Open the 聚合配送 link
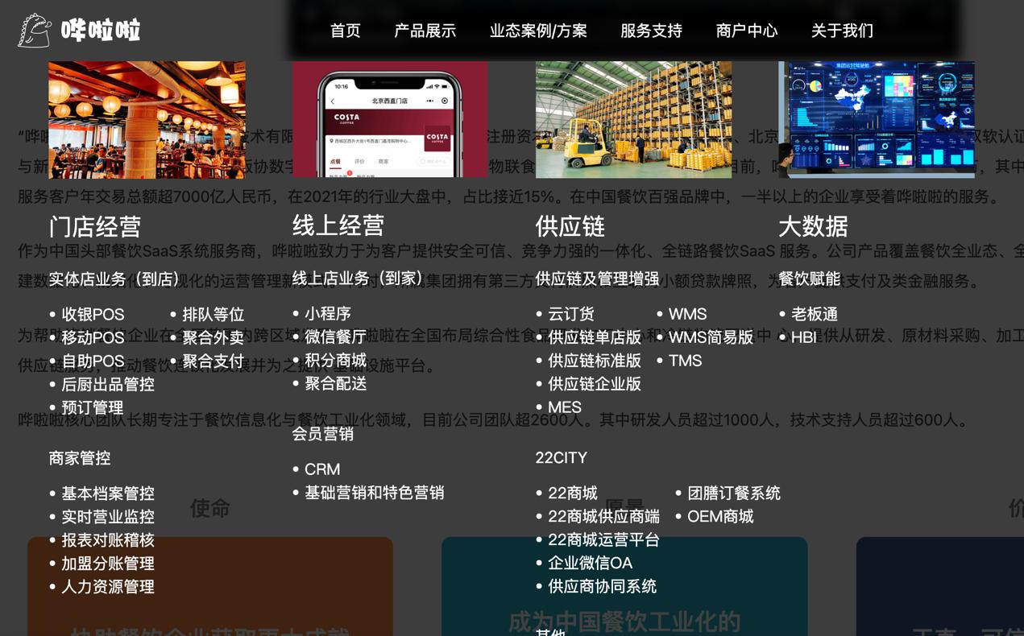 pyautogui.click(x=336, y=383)
